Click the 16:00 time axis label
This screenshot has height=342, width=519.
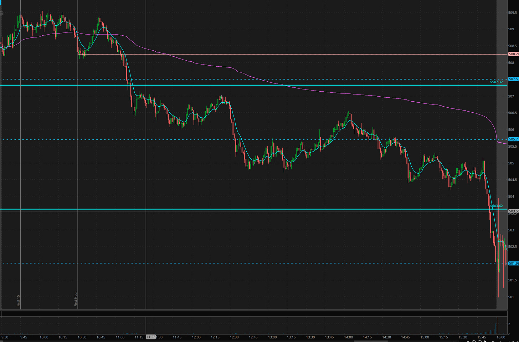click(501, 337)
